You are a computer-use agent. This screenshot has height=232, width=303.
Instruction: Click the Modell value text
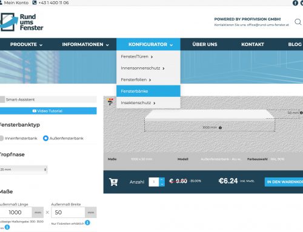[x=221, y=159]
